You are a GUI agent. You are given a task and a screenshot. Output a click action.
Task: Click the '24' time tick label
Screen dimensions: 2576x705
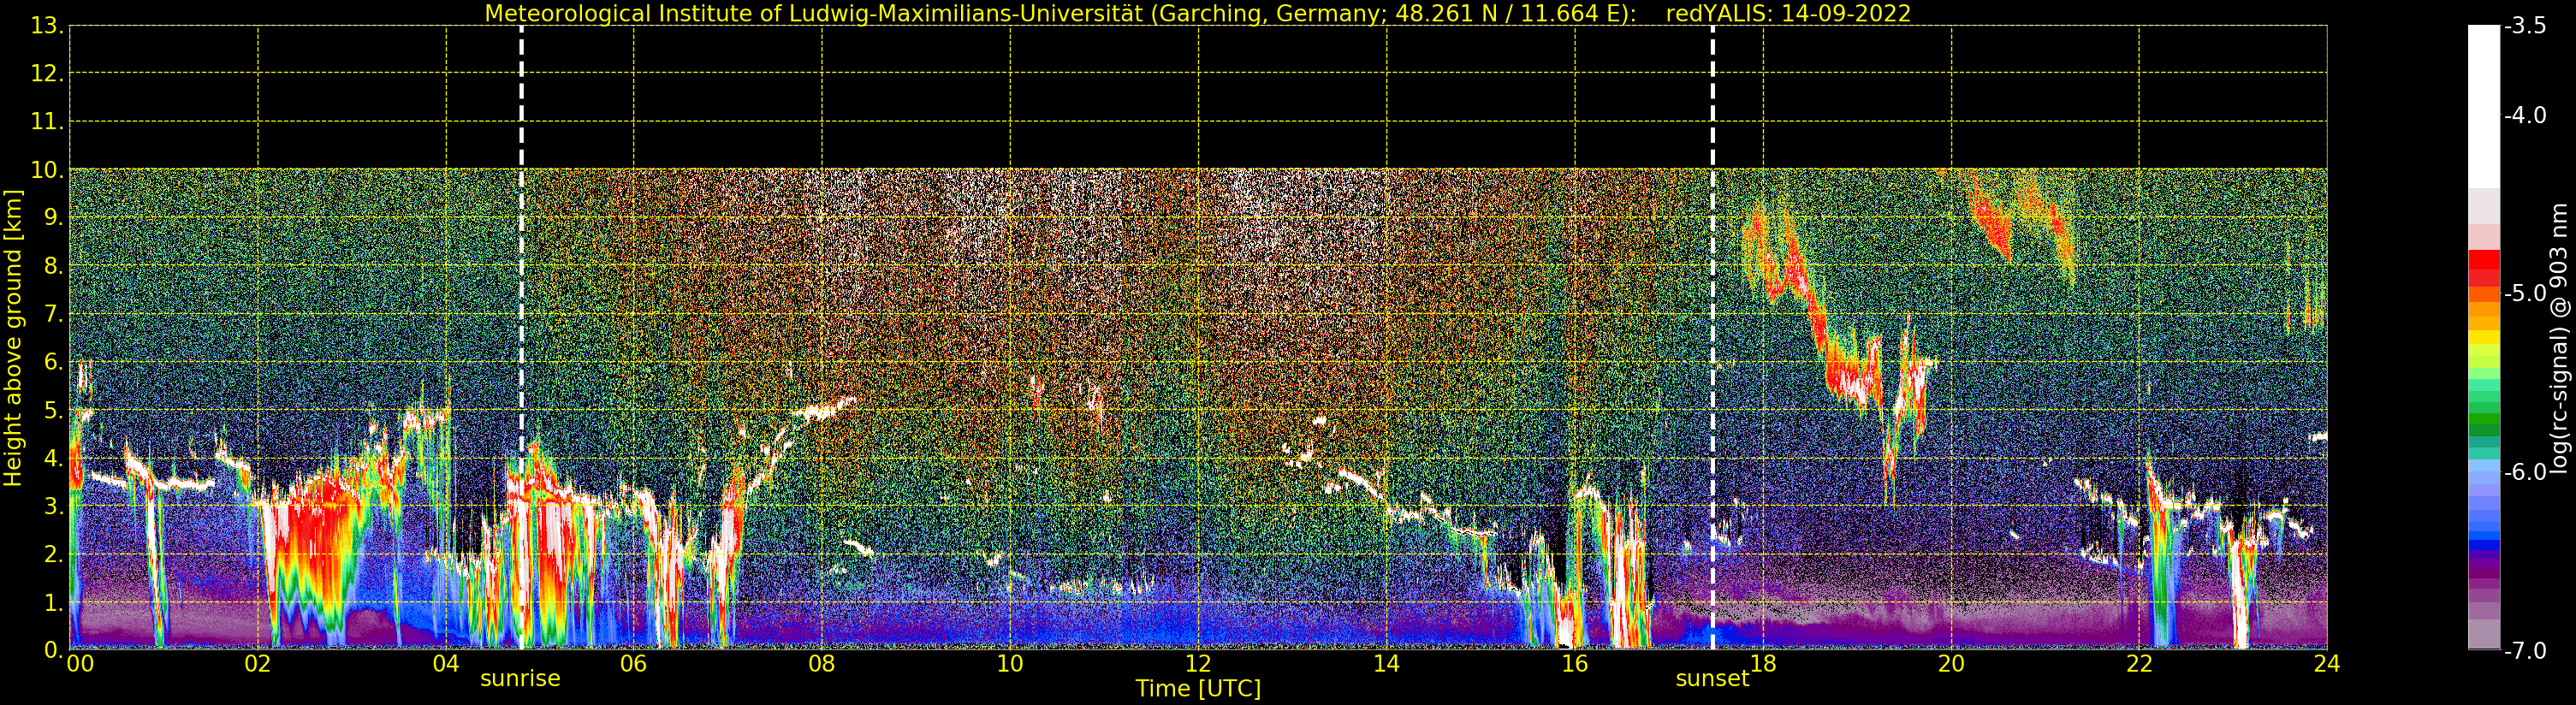2327,664
